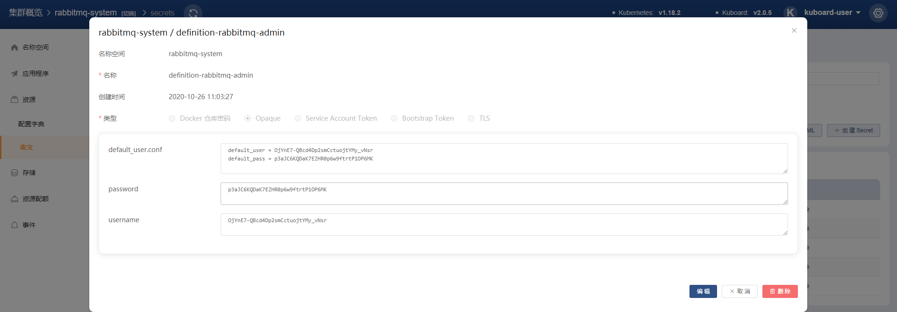Click the database icon for 存储

pyautogui.click(x=14, y=173)
